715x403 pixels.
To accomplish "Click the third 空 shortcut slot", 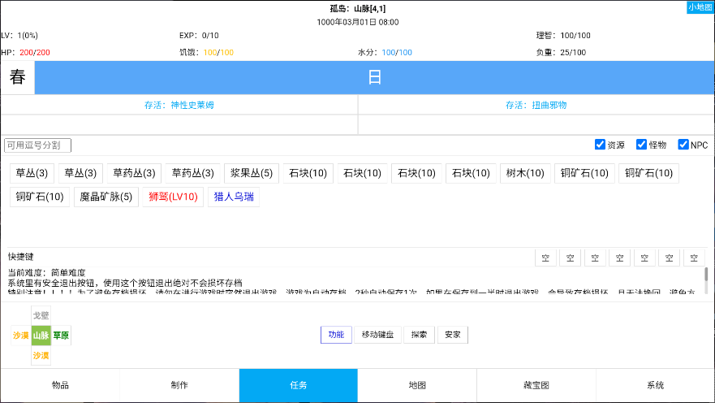I will pyautogui.click(x=595, y=258).
